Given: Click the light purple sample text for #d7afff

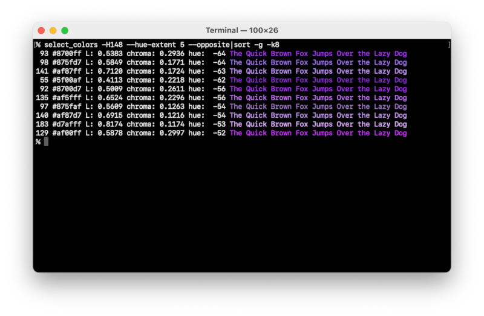Looking at the screenshot, I should [x=318, y=124].
